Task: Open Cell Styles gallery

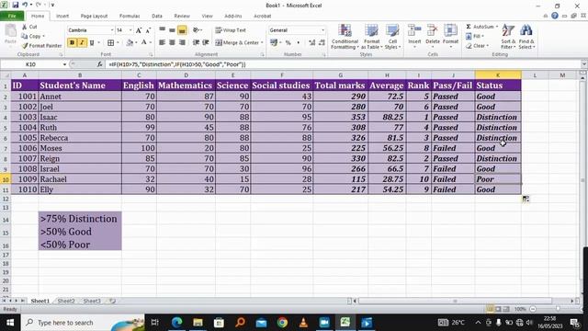Action: [392, 37]
